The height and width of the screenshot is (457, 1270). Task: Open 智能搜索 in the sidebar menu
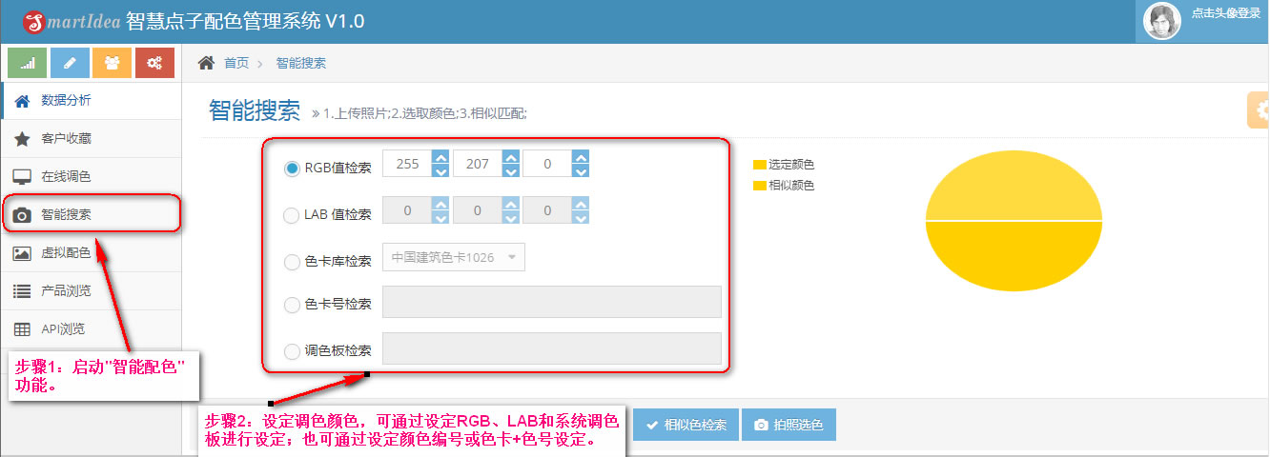[x=66, y=215]
